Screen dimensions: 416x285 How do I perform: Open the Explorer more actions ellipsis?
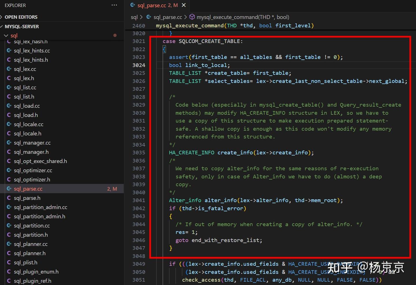(x=114, y=5)
